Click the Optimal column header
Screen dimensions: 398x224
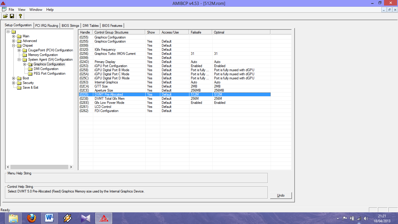pos(241,32)
